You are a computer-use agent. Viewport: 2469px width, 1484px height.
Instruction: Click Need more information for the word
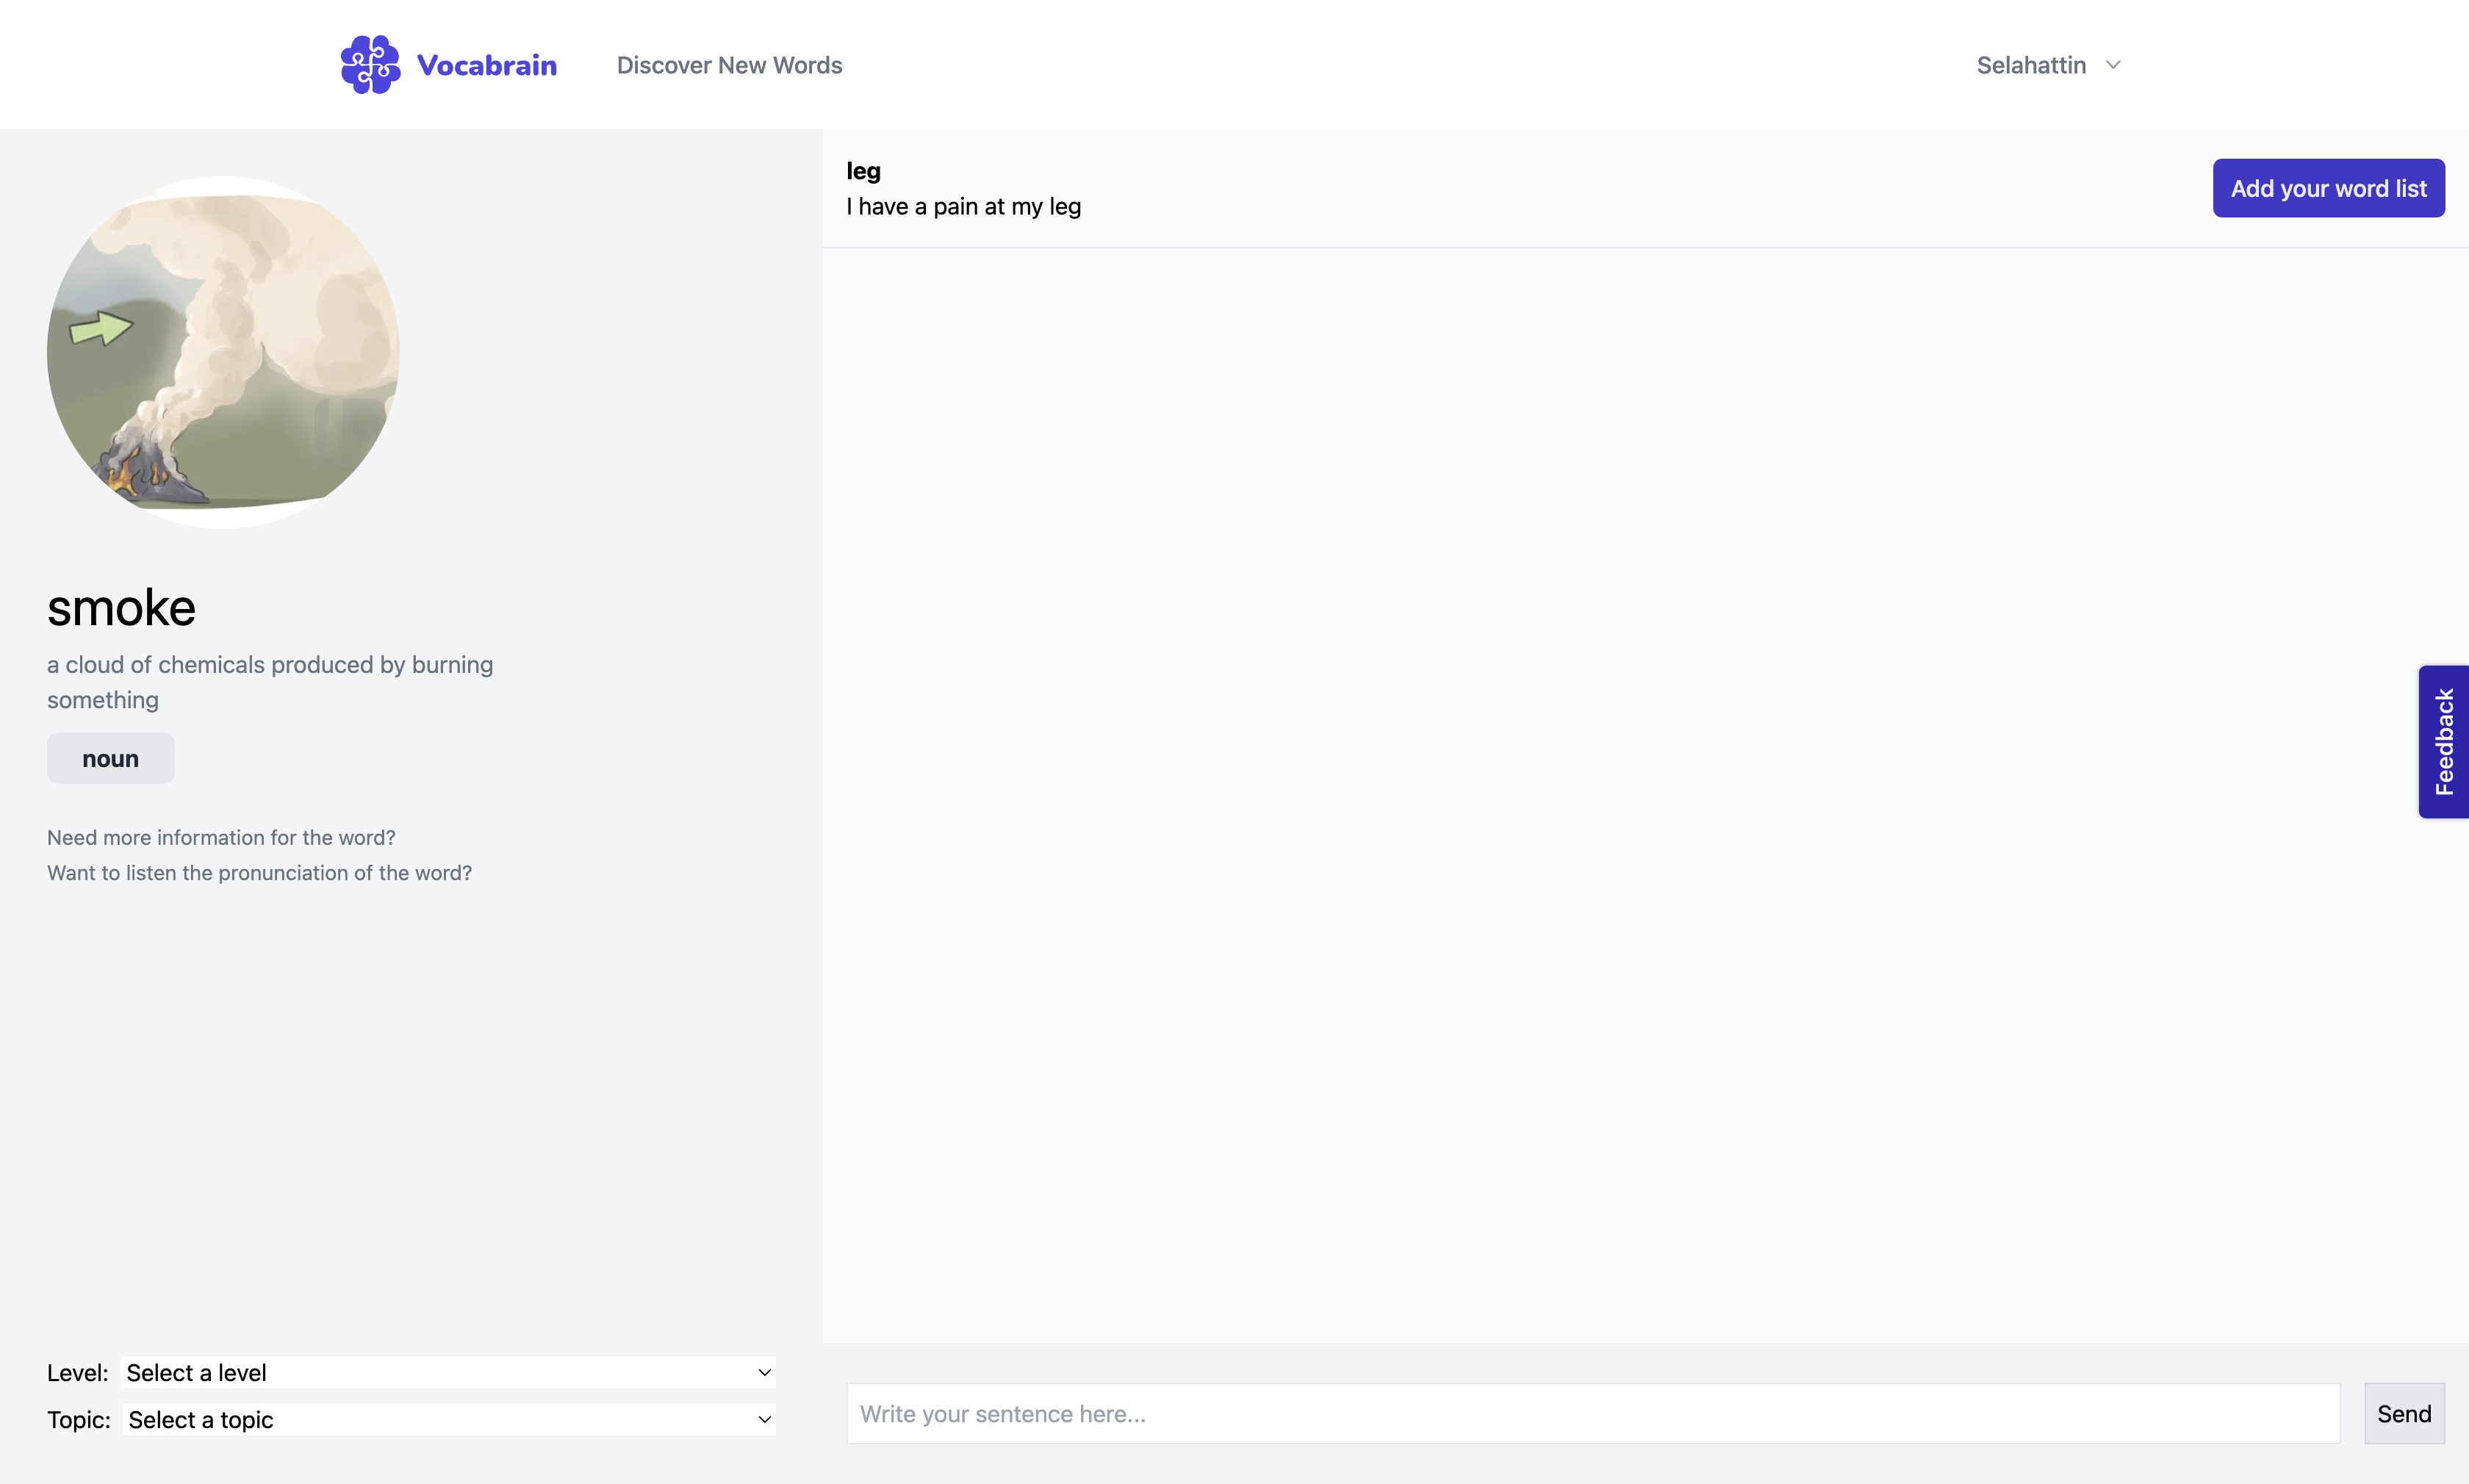221,837
